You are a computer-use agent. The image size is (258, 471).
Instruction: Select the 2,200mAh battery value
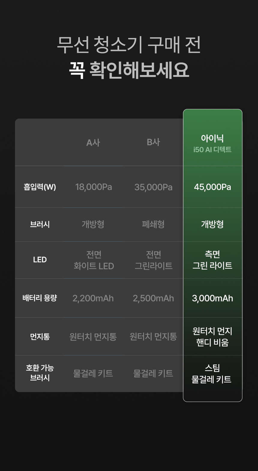click(x=93, y=298)
